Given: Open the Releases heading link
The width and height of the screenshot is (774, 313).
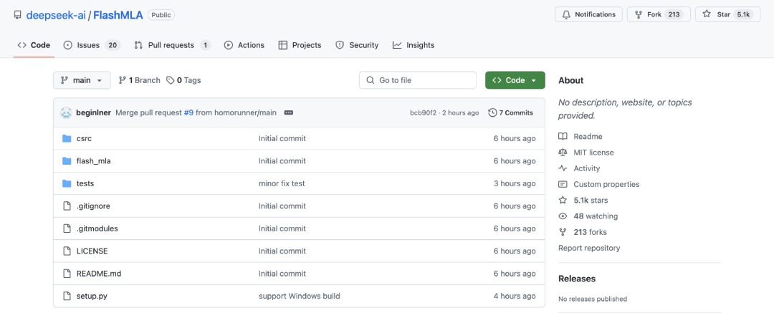Looking at the screenshot, I should pos(577,279).
